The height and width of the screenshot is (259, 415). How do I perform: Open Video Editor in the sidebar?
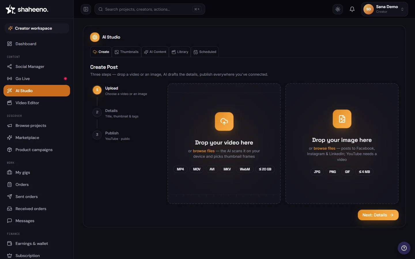coord(37,103)
